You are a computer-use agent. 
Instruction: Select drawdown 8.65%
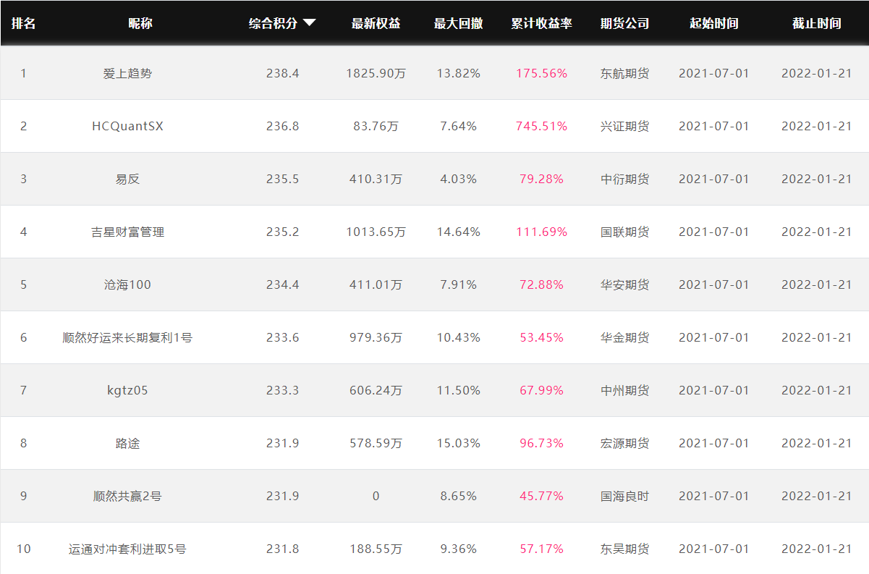click(458, 496)
